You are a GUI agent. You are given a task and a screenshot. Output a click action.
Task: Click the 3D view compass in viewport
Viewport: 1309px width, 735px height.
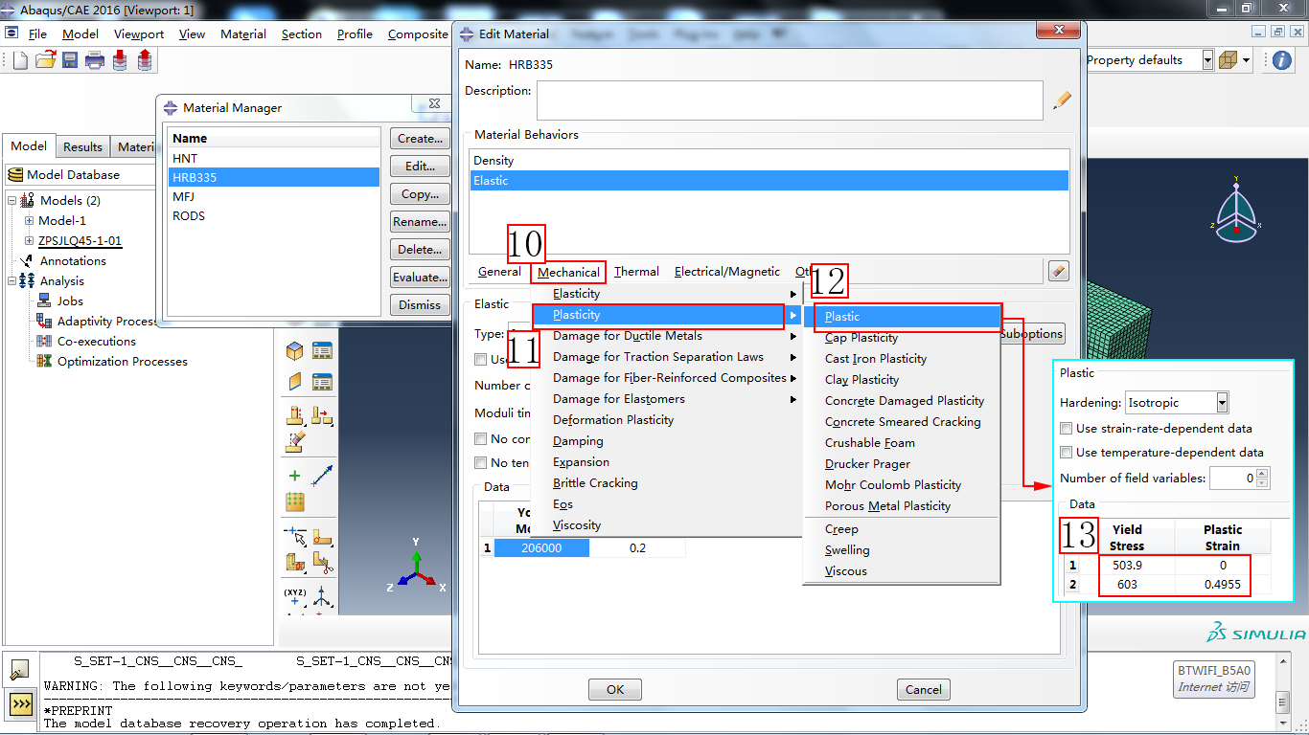1237,209
